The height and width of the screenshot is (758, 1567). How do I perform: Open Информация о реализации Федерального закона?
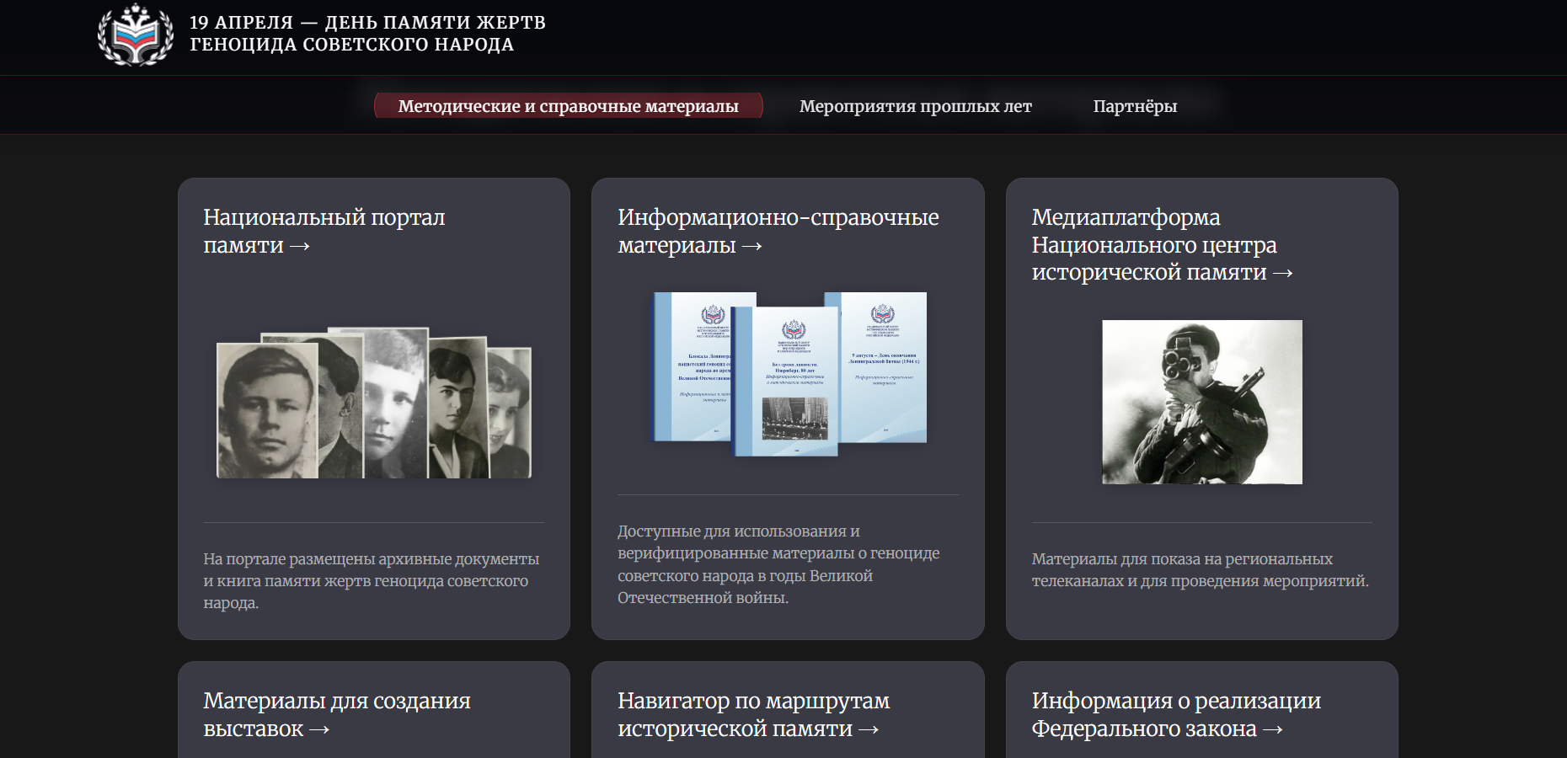[x=1175, y=702]
